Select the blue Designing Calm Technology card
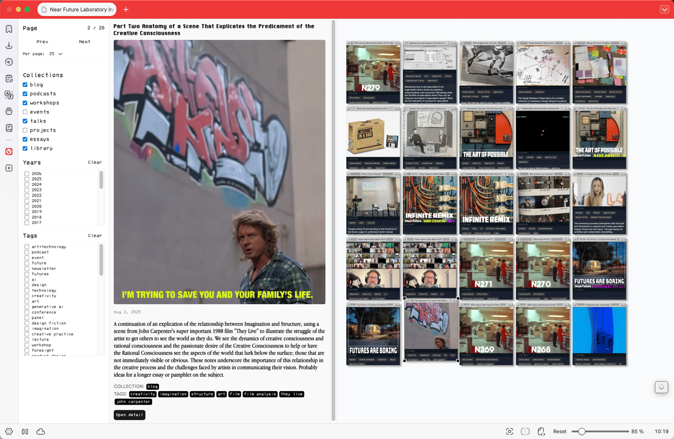The image size is (674, 439). point(599,334)
